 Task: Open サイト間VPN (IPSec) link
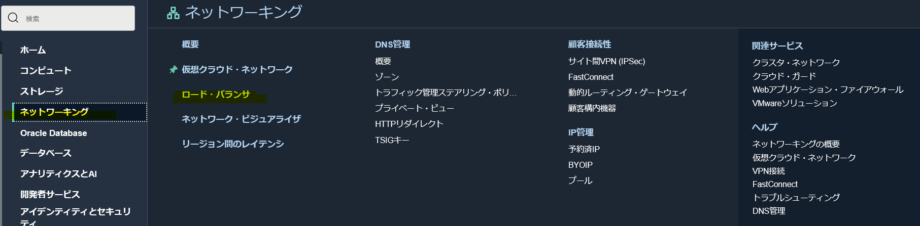[607, 61]
